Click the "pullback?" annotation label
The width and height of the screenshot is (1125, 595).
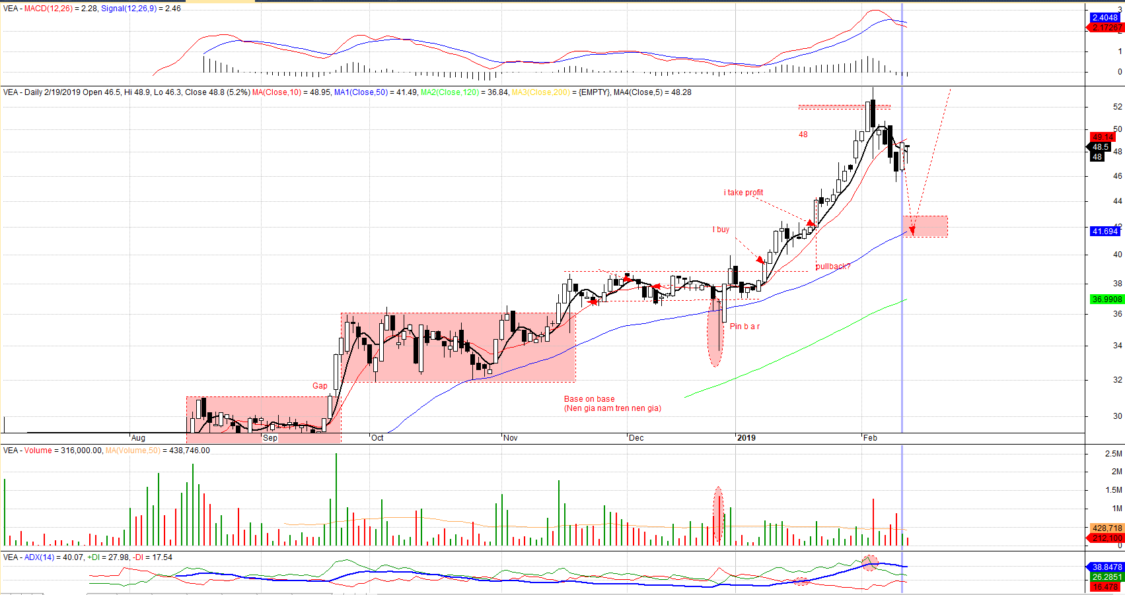pos(833,266)
